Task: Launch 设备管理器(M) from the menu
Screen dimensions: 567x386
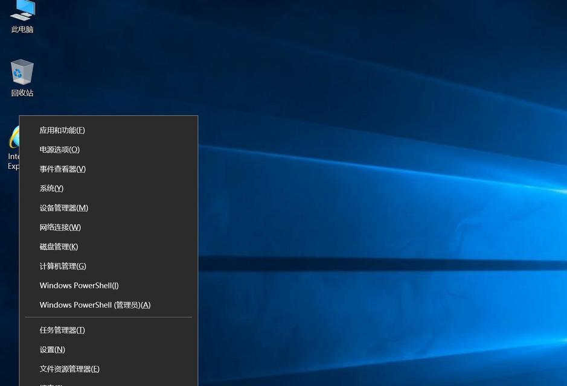Action: (x=109, y=208)
